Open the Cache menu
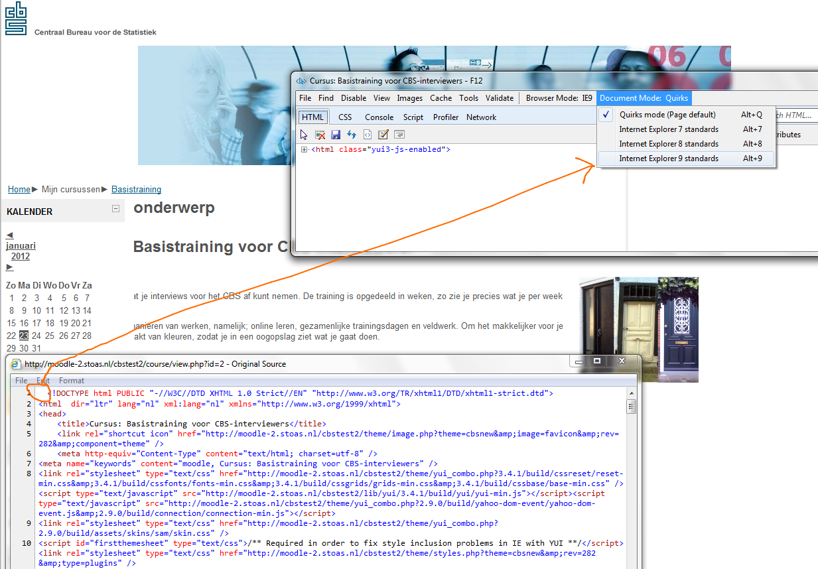 441,98
